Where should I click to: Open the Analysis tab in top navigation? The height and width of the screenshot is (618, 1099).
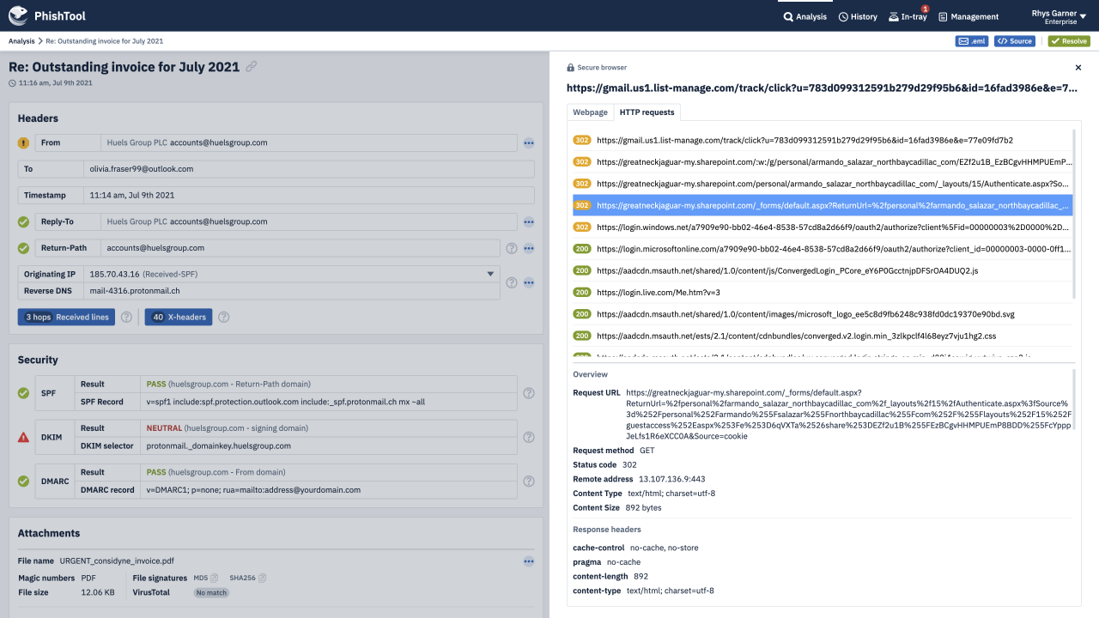tap(805, 16)
